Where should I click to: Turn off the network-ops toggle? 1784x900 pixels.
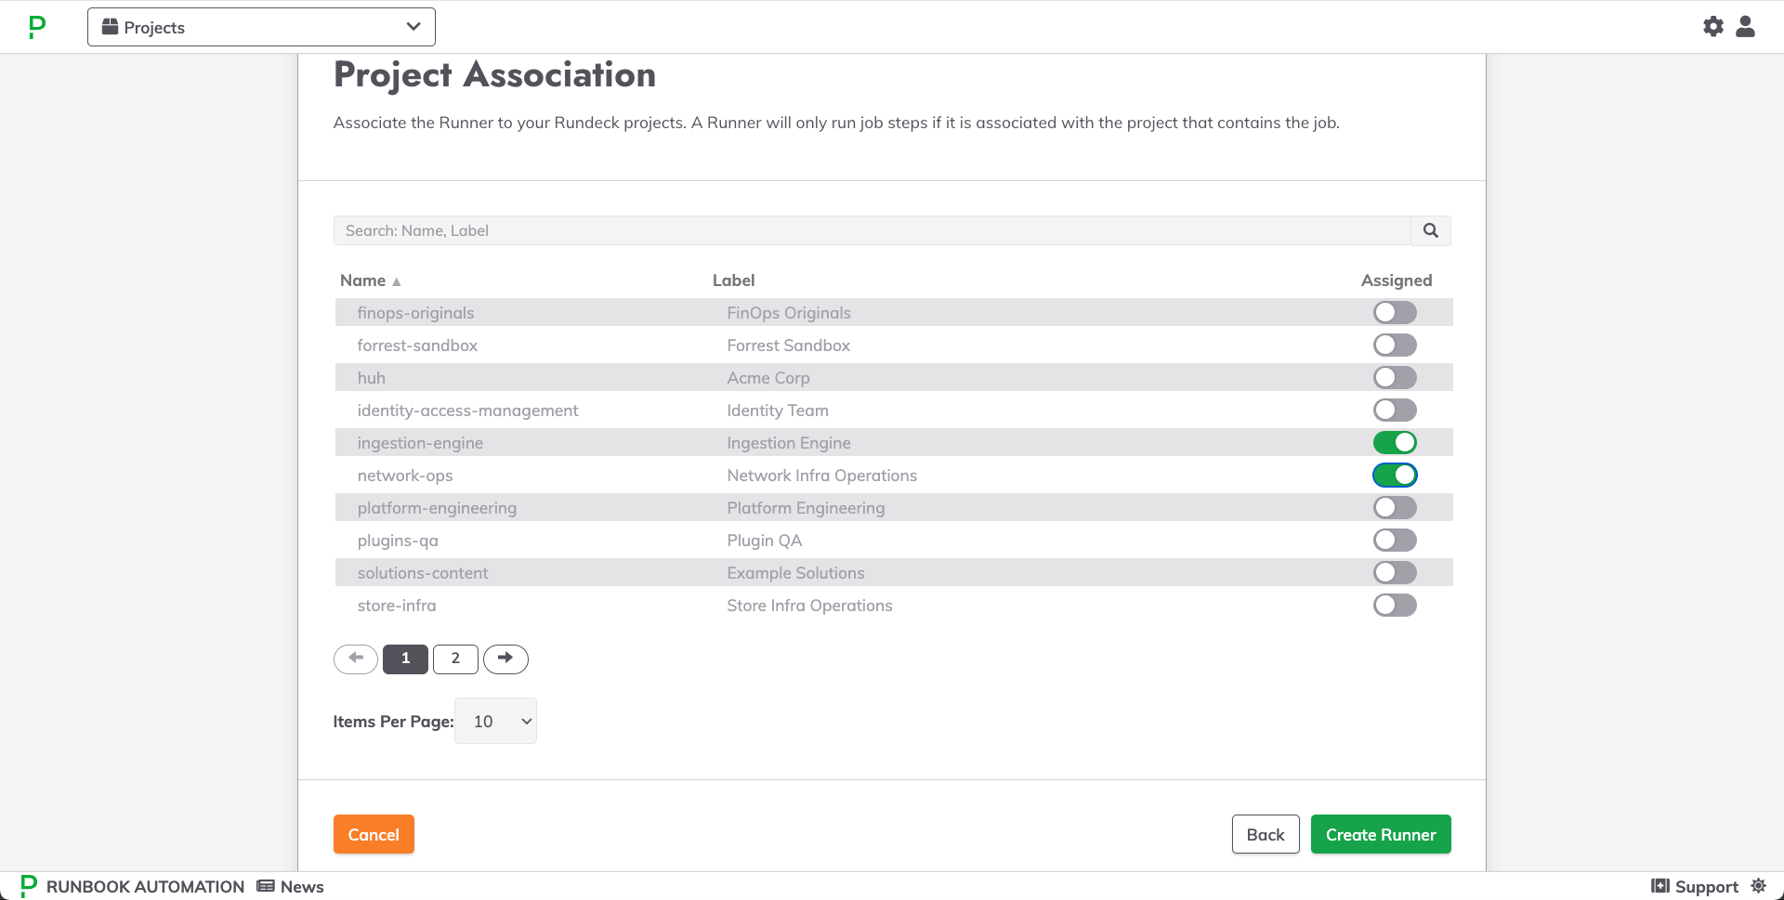1395,476
